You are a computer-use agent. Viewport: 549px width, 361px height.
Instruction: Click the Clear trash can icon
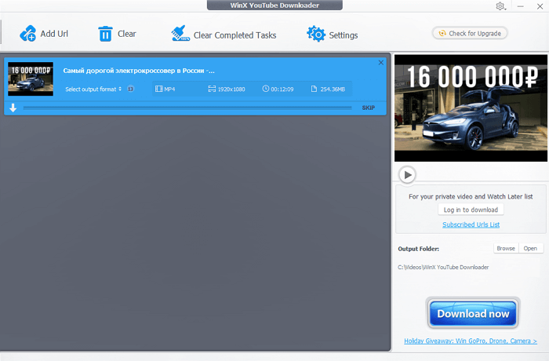click(x=105, y=34)
